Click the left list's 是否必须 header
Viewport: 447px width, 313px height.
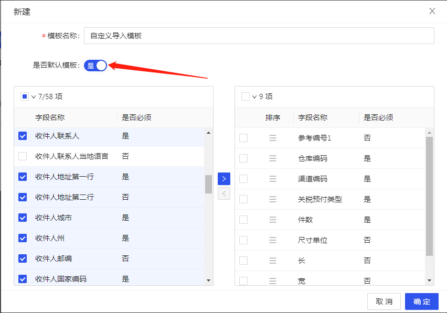(x=136, y=117)
